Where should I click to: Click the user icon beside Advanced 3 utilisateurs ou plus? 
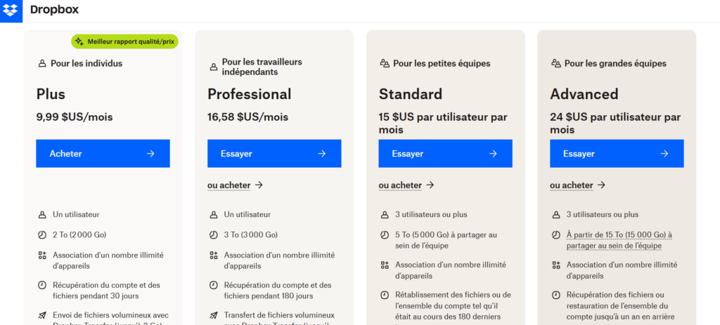coord(556,215)
